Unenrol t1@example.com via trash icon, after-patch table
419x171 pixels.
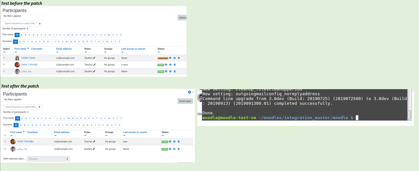(x=179, y=141)
